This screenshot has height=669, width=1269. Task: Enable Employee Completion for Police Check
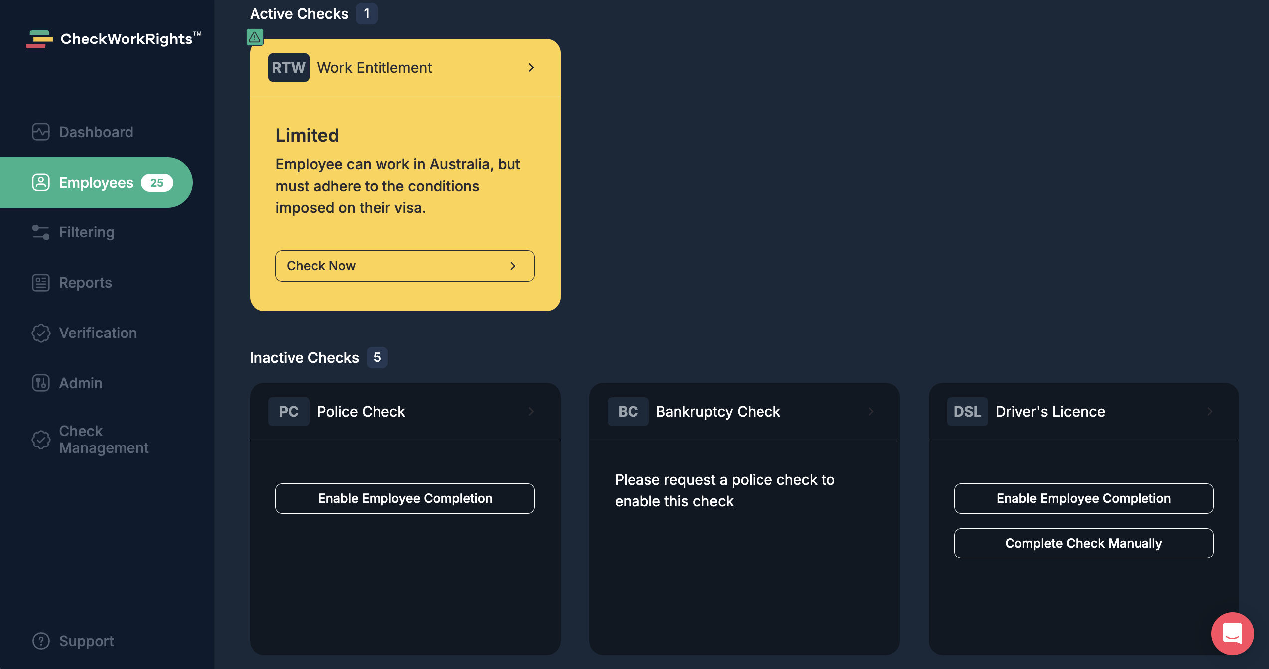[405, 498]
